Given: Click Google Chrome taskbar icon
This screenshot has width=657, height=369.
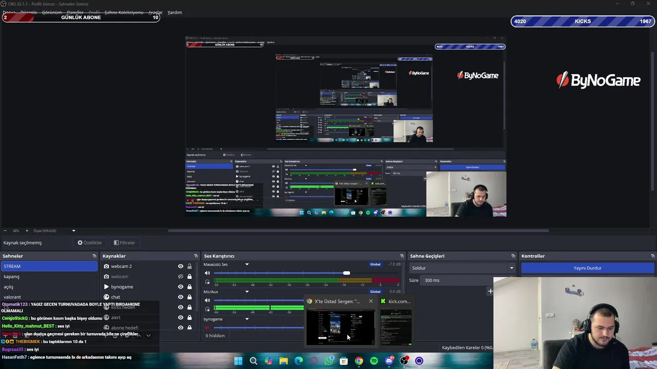Looking at the screenshot, I should coord(359,361).
